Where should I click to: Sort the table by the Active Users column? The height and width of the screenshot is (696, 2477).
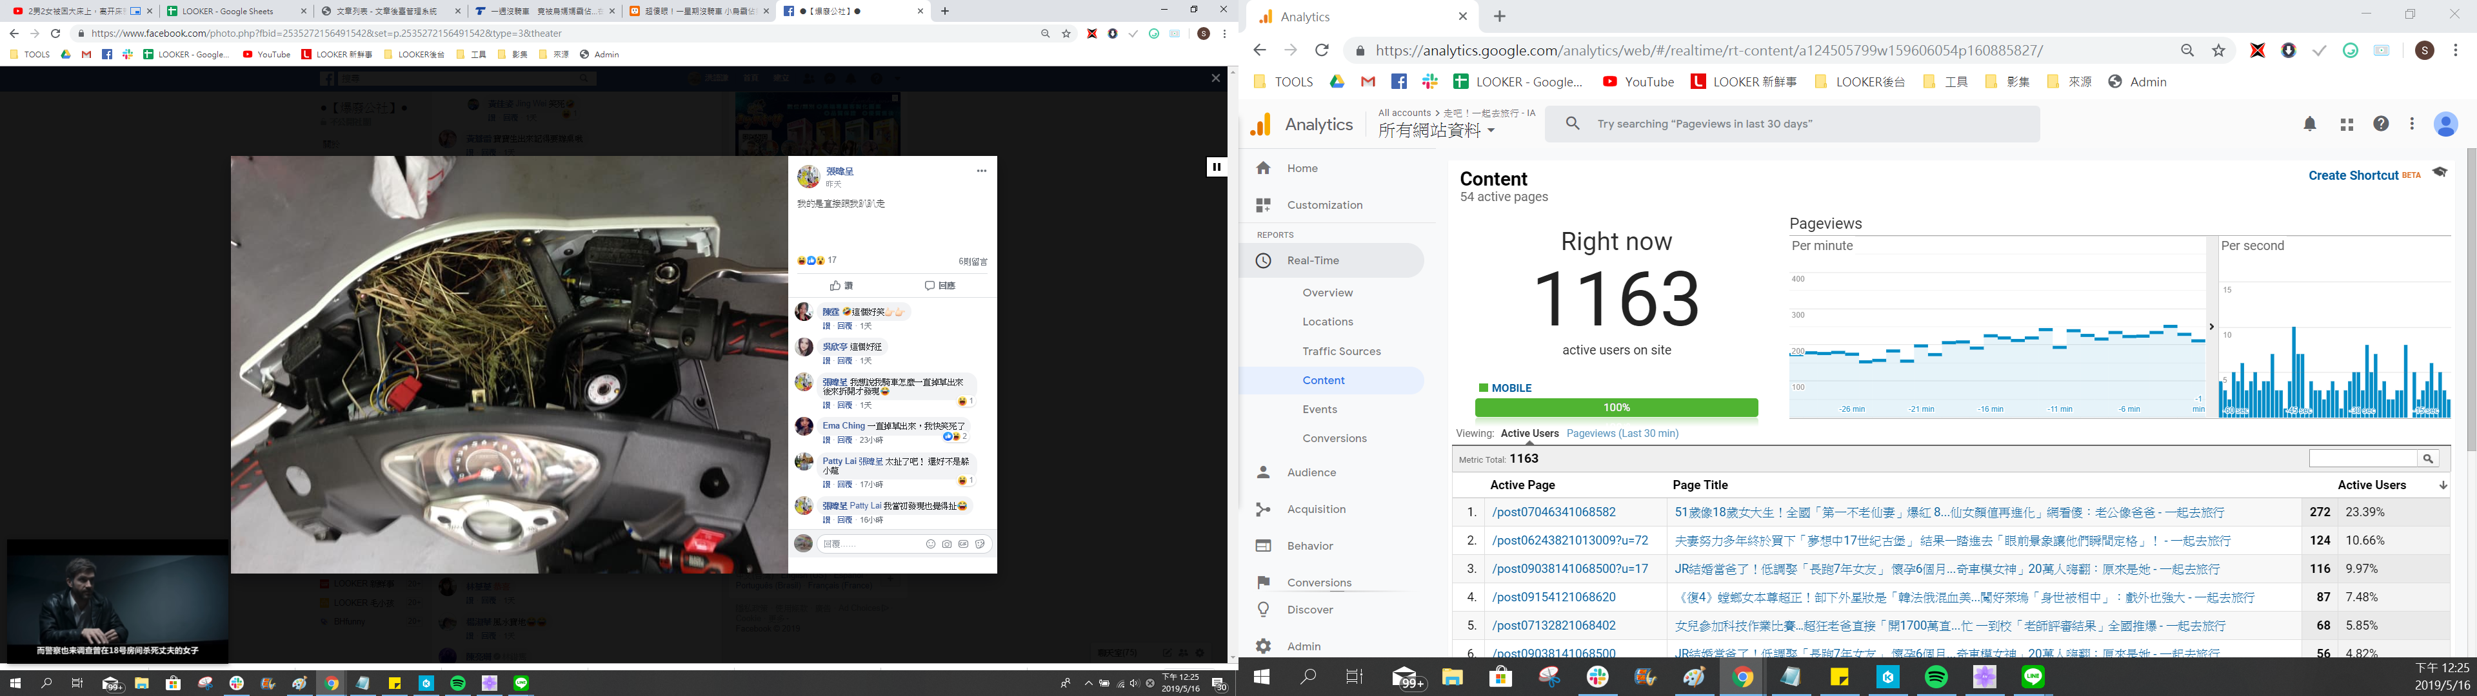(x=2371, y=485)
